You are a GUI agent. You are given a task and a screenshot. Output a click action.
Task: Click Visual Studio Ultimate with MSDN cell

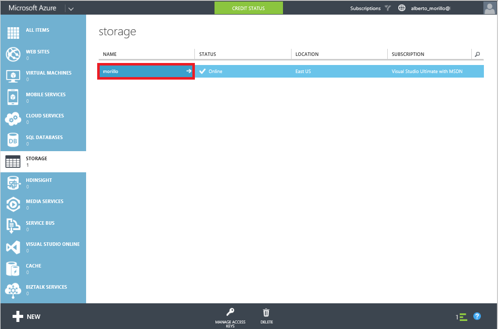(427, 71)
